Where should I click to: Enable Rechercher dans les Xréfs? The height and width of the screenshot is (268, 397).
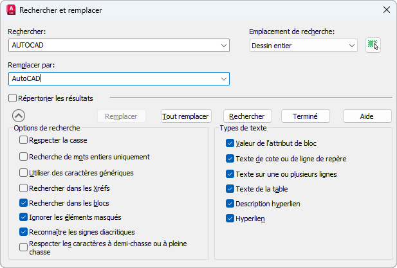(24, 188)
